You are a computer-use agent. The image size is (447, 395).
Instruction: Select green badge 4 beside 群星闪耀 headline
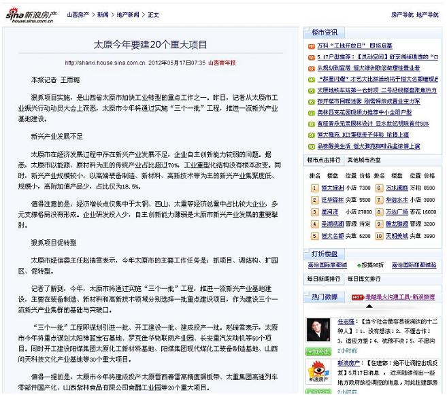pyautogui.click(x=312, y=80)
